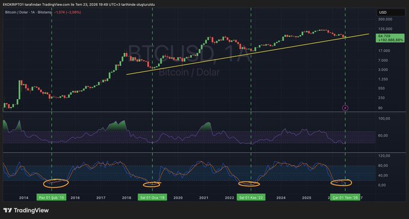Select the Çar 01 Tem '26 date label
The height and width of the screenshot is (219, 409).
click(345, 197)
